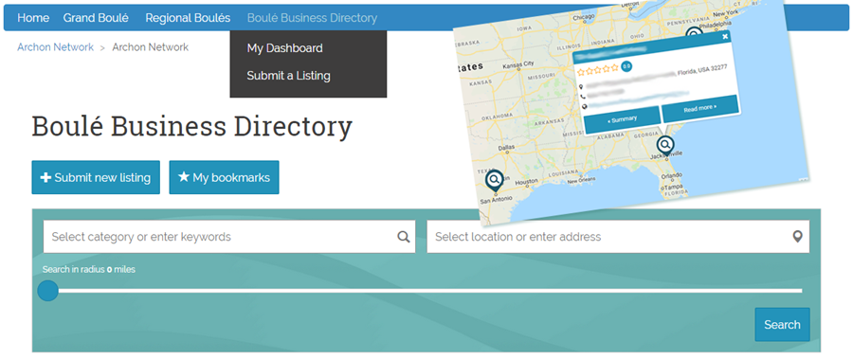This screenshot has width=853, height=359.
Task: Select the Jacksonville map marker
Action: 664,146
